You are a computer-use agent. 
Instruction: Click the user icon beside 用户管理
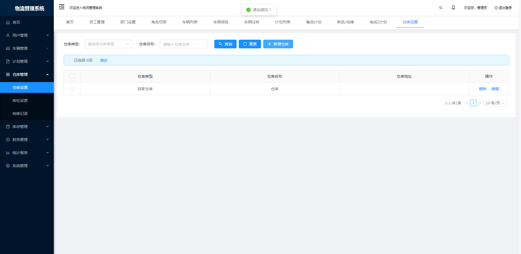pyautogui.click(x=8, y=35)
